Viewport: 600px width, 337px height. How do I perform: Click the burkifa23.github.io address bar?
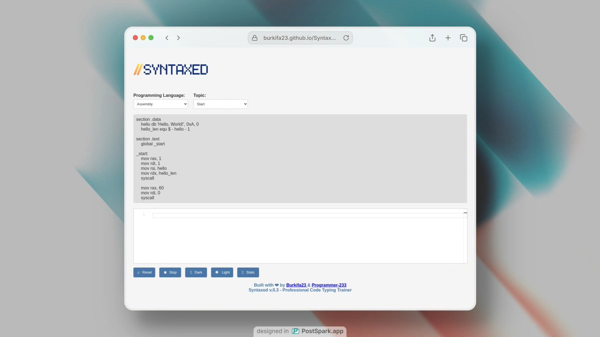coord(300,38)
